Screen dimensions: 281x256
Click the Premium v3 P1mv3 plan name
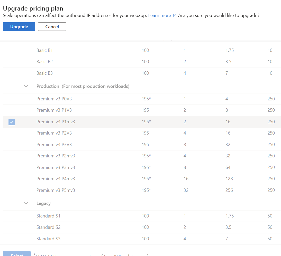[x=56, y=122]
